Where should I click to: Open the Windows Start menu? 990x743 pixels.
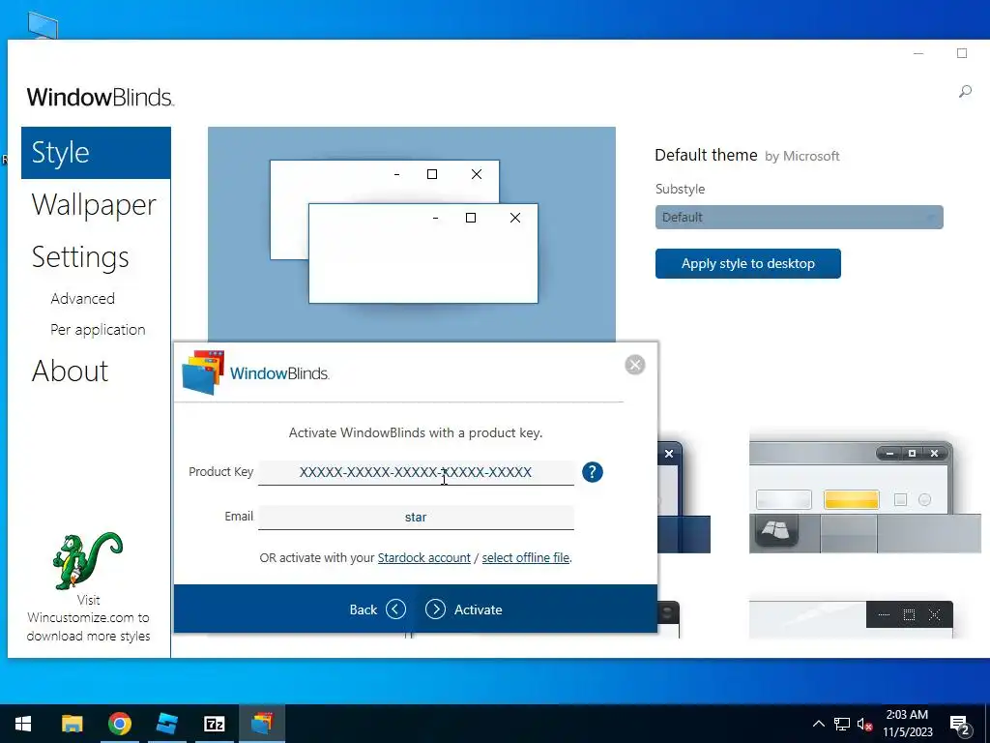(23, 724)
